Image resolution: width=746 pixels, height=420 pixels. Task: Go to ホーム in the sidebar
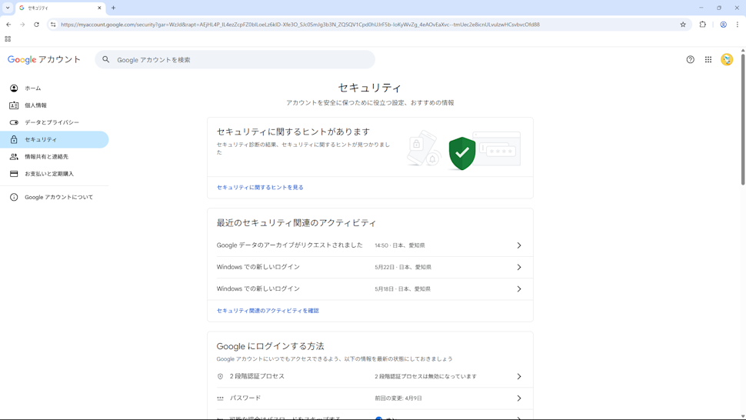55,88
